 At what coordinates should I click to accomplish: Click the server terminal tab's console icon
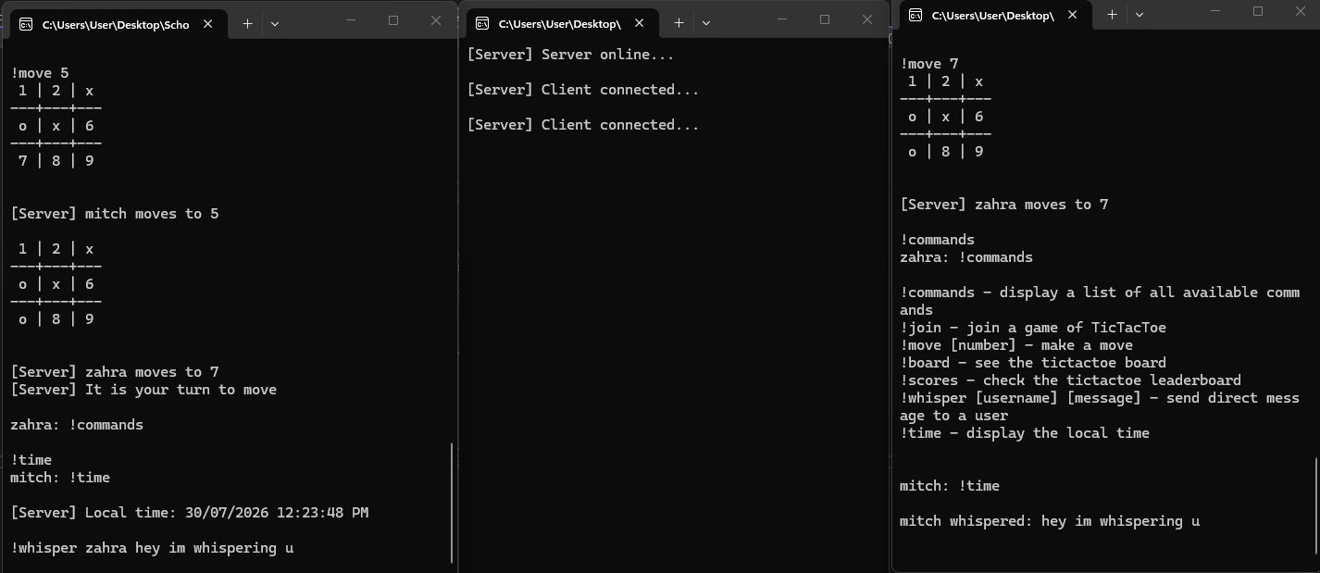[x=482, y=24]
